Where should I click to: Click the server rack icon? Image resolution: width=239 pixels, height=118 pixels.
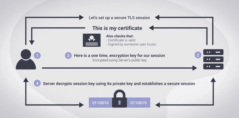[213, 59]
